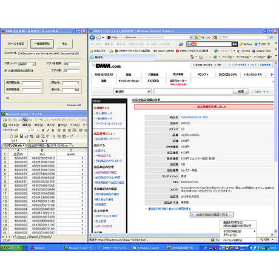This screenshot has width=279, height=279.
Task: Click the IE Favorites star button
Action: point(97,51)
